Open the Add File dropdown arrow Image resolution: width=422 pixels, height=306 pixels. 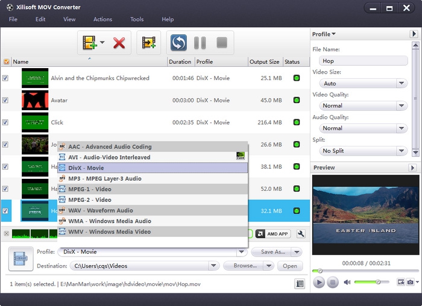click(102, 42)
